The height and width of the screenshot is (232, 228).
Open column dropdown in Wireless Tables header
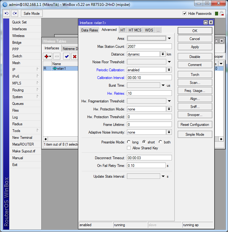221,64
